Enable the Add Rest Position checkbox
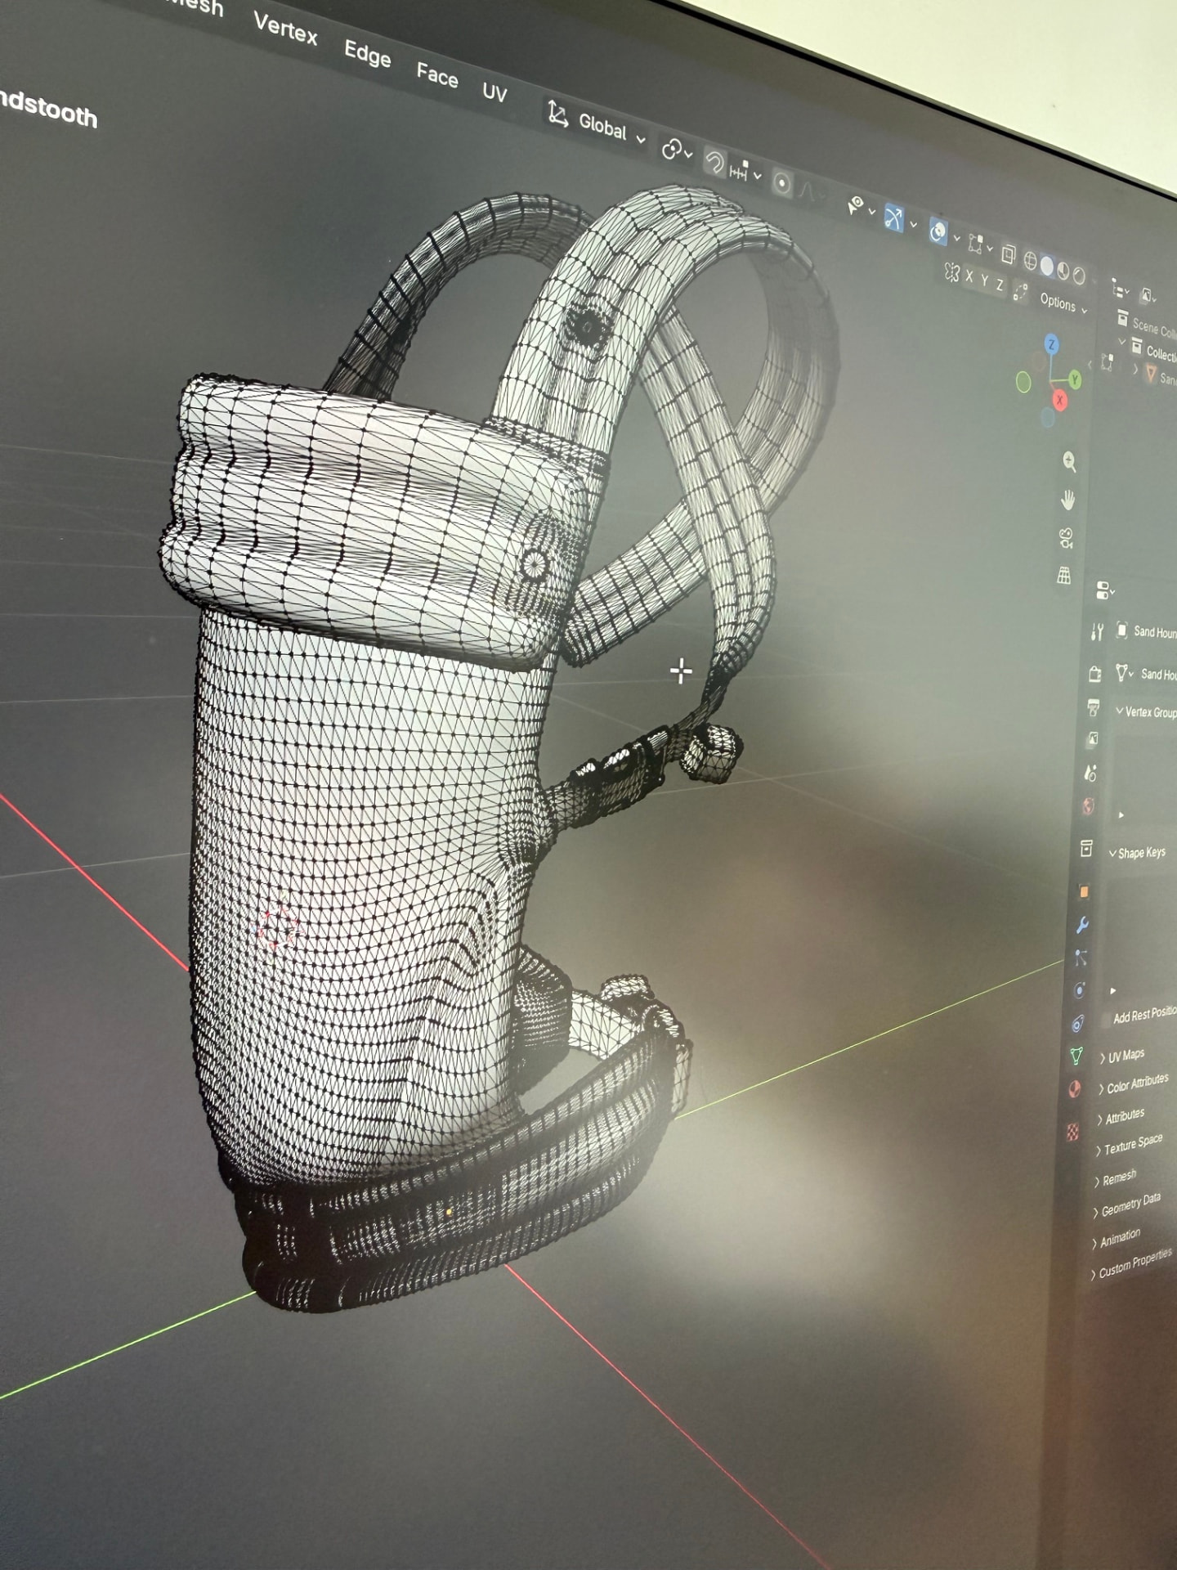The height and width of the screenshot is (1570, 1177). pos(1108,1019)
